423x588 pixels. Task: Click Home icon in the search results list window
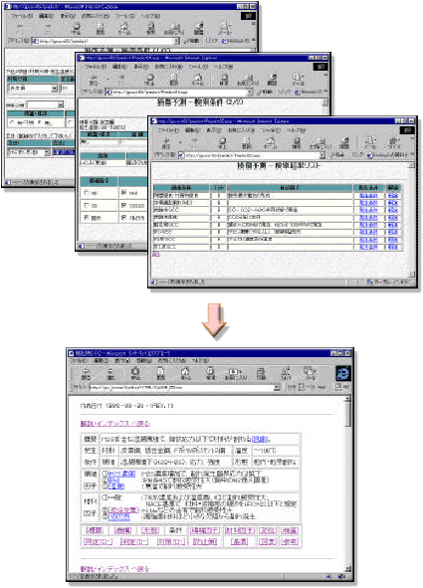pos(271,143)
